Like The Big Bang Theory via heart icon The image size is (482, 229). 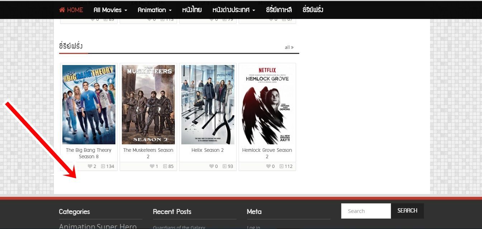tap(90, 166)
